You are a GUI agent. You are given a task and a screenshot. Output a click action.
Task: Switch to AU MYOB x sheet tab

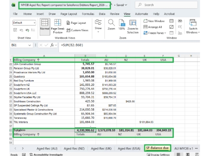coord(183,148)
